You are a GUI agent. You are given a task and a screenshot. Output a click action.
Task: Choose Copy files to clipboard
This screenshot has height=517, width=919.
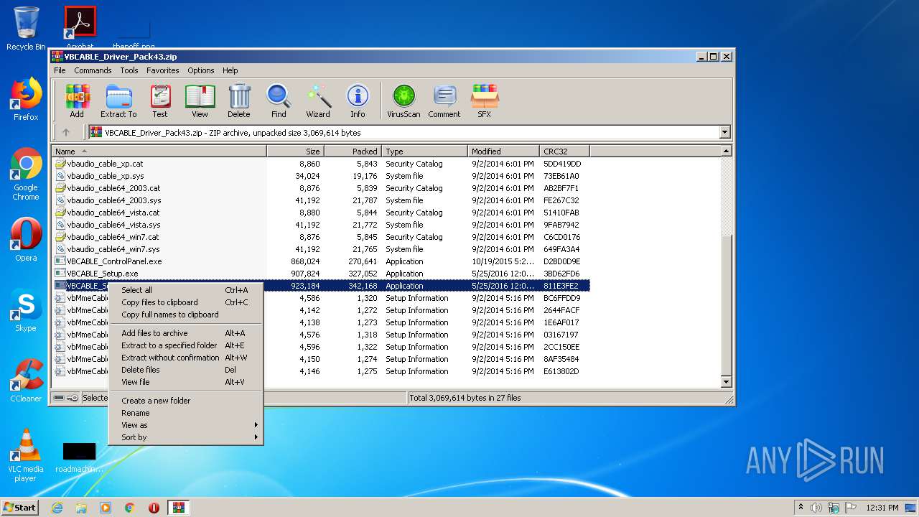tap(186, 302)
